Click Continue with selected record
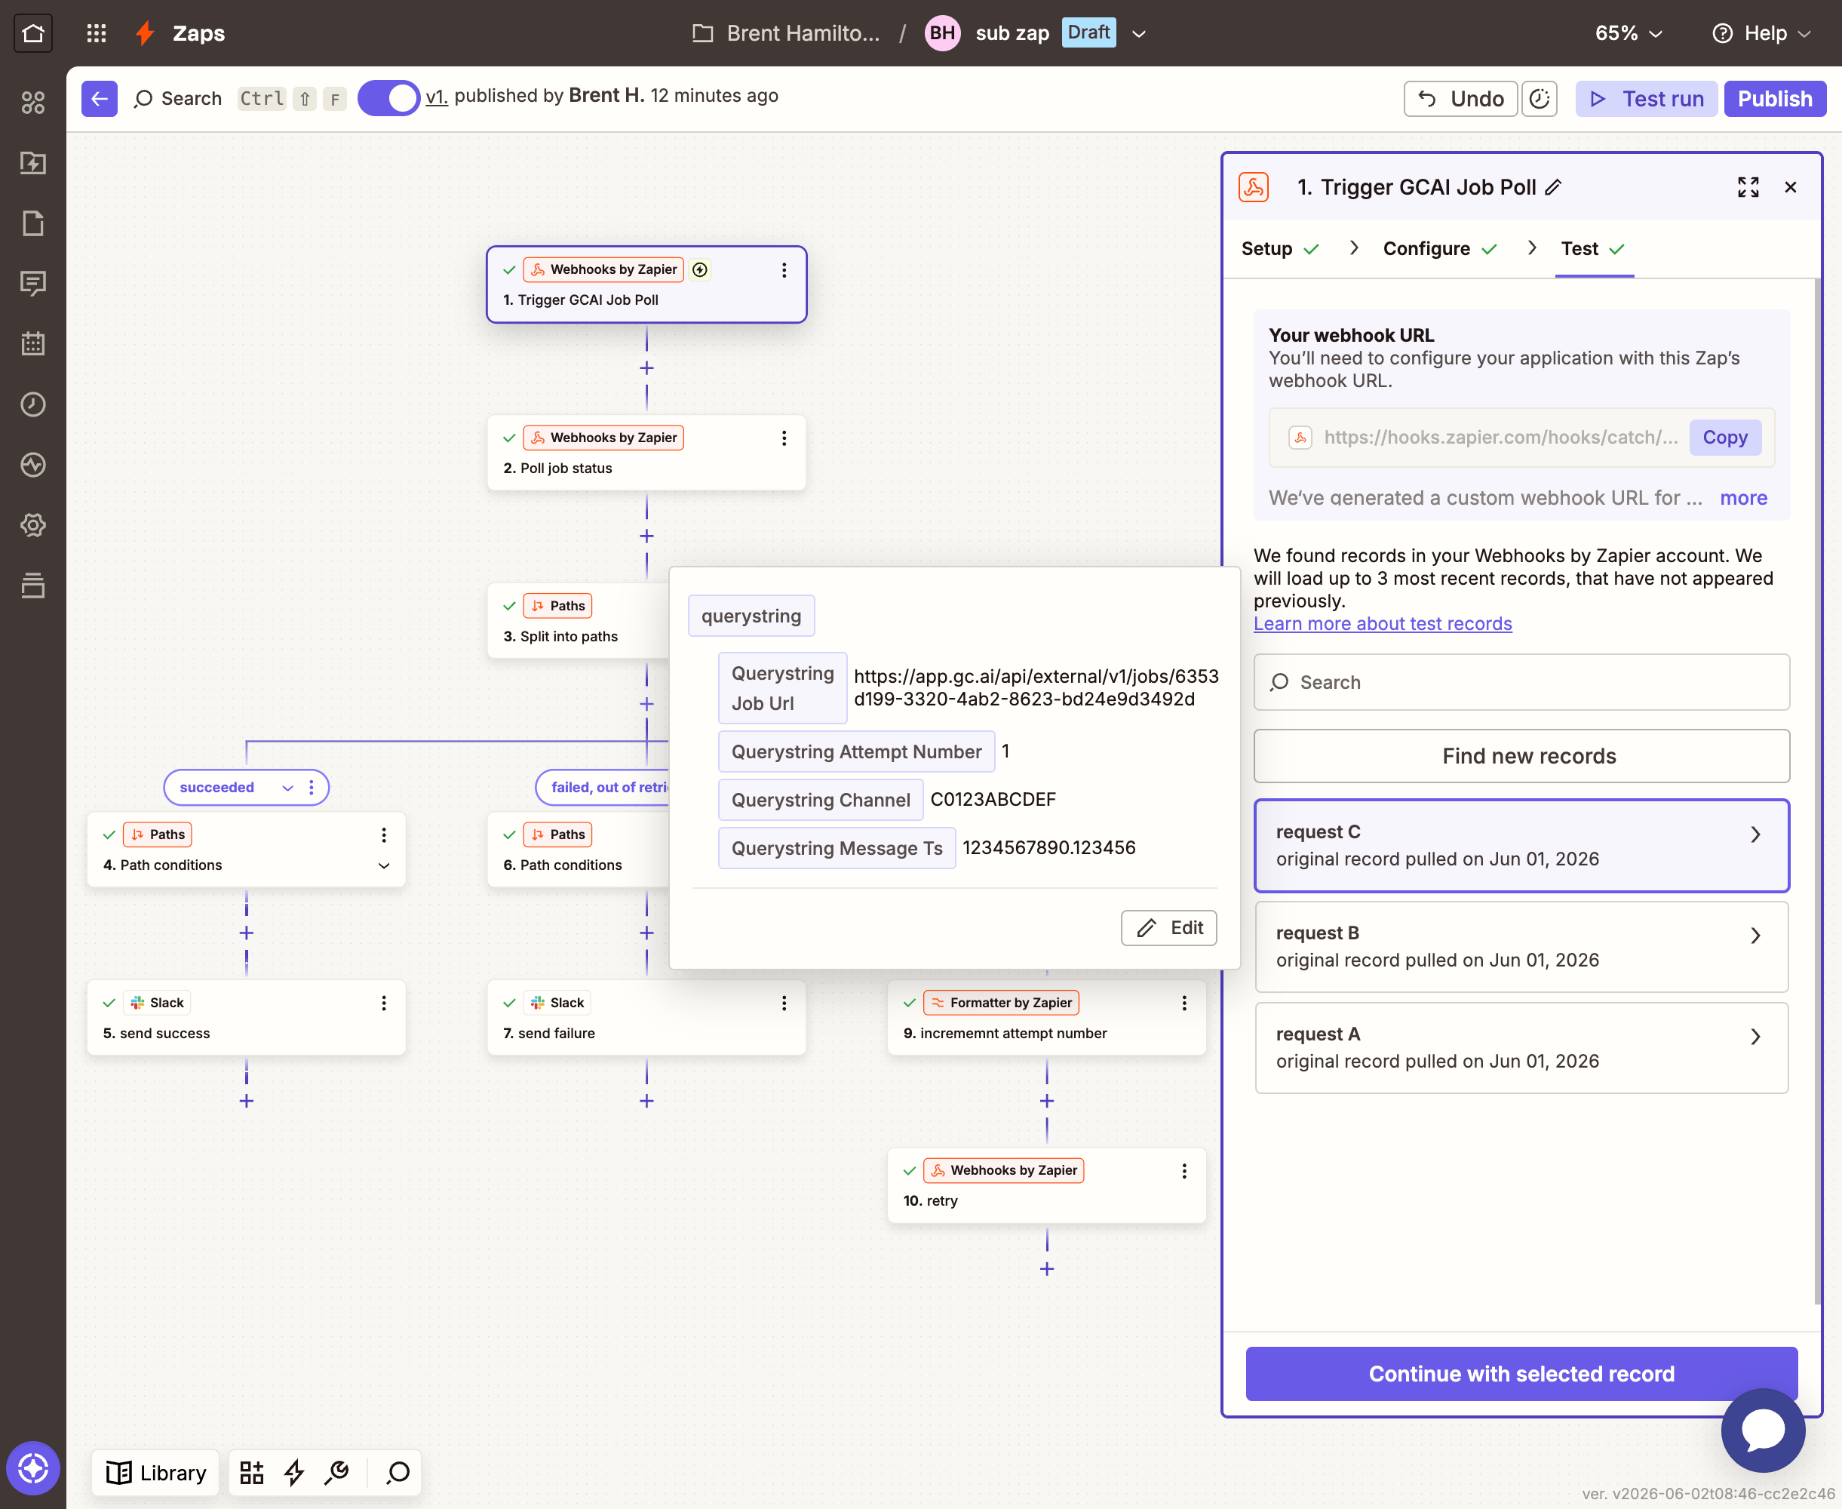Screen dimensions: 1842x1509 coord(1521,1373)
